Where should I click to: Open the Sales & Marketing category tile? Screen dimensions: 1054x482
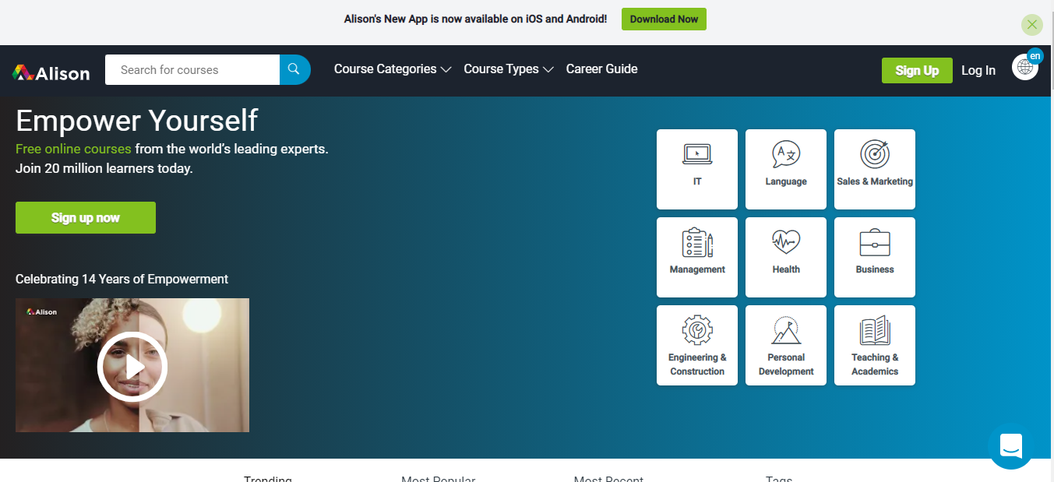[875, 169]
